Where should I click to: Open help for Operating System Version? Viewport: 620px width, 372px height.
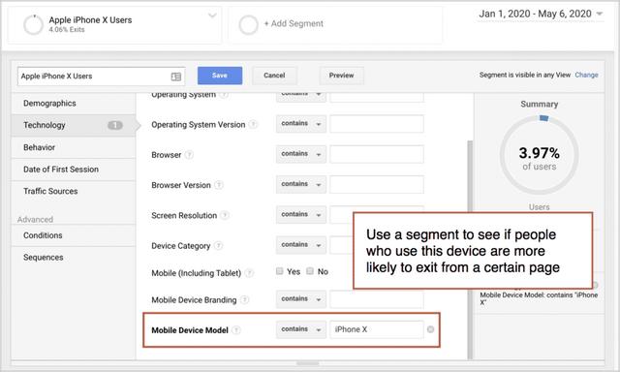[x=254, y=125]
